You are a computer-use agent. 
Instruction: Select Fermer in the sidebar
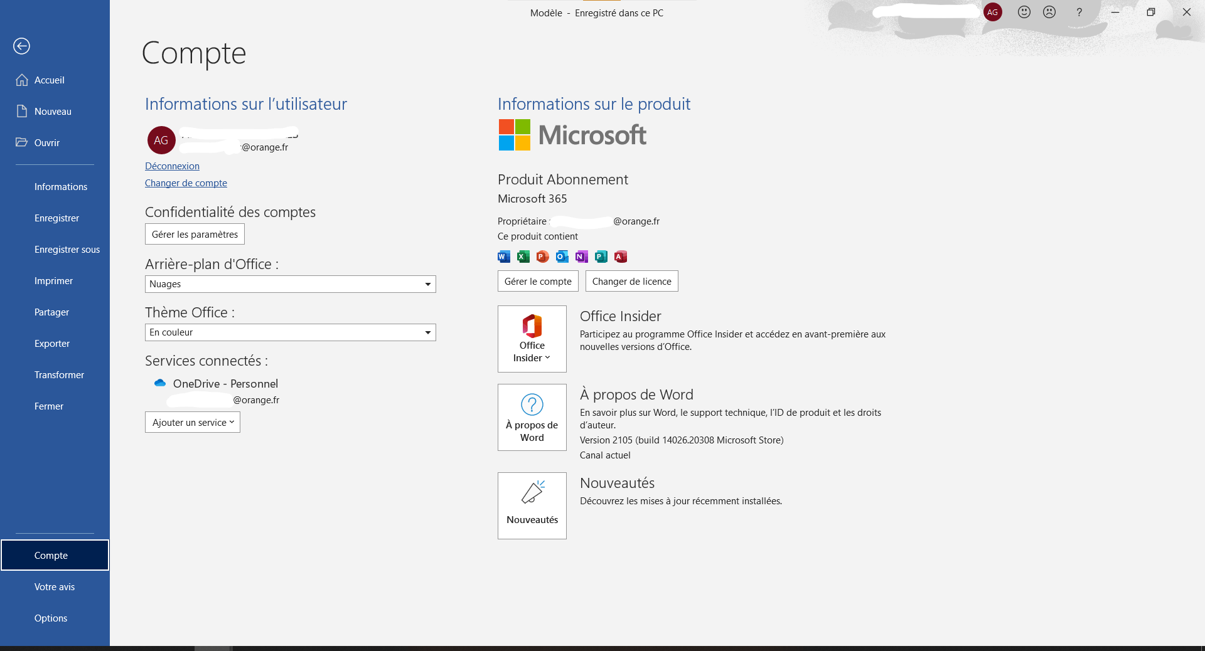(55, 406)
